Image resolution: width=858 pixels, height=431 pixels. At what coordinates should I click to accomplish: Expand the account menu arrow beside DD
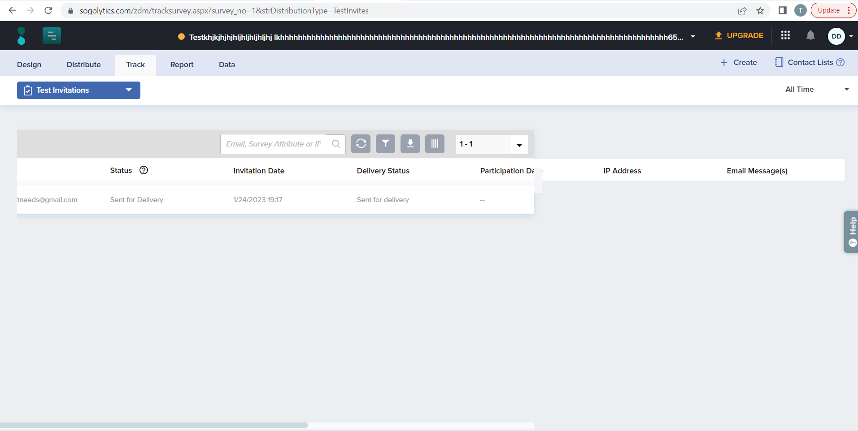point(851,36)
